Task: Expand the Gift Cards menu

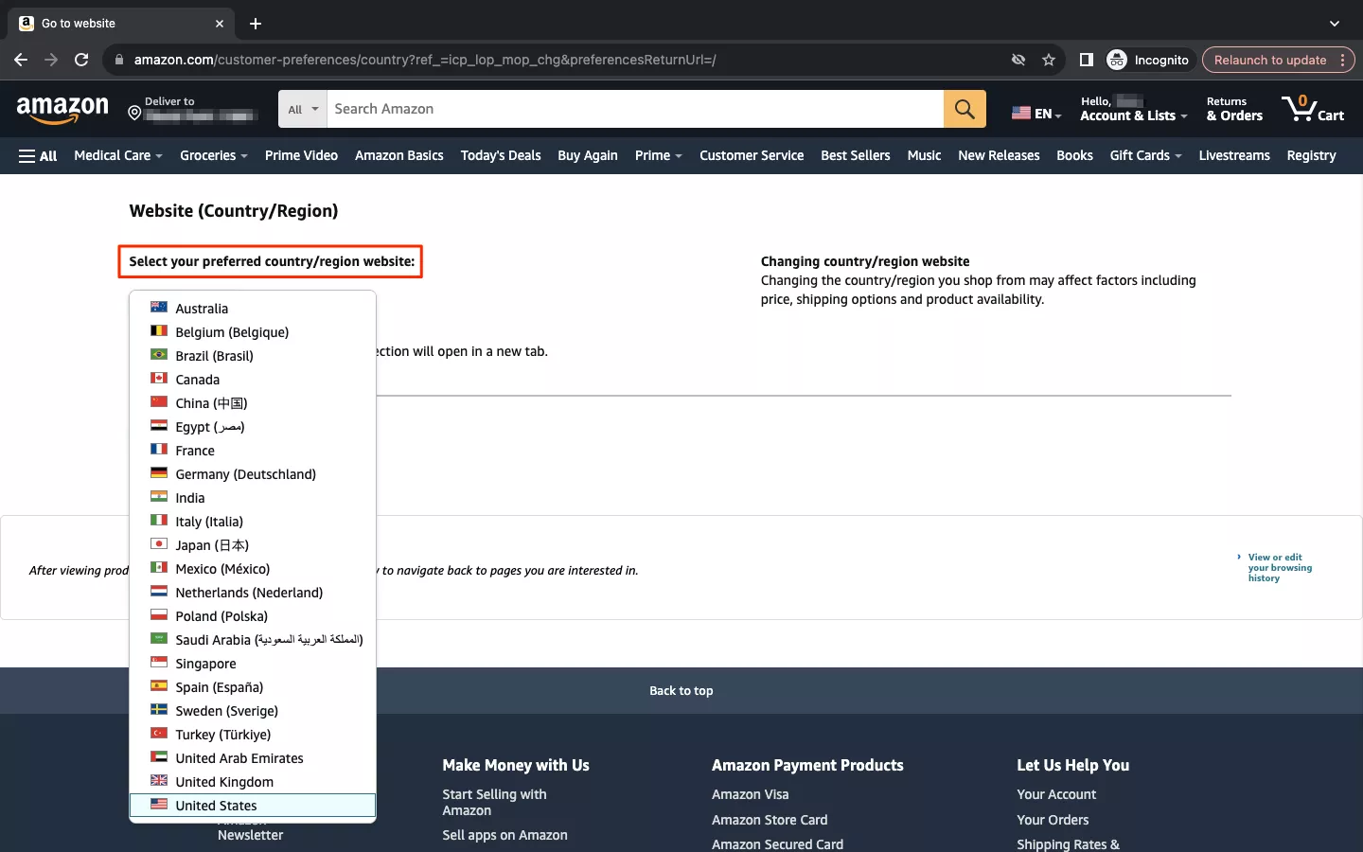Action: [x=1145, y=155]
